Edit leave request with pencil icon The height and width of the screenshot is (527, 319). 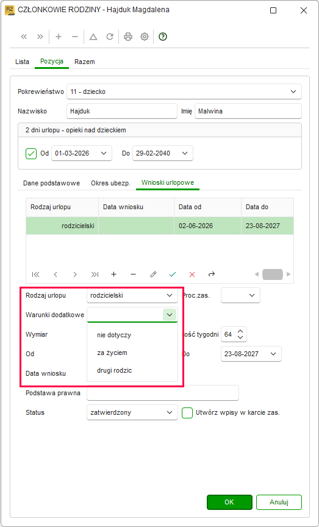click(x=153, y=274)
